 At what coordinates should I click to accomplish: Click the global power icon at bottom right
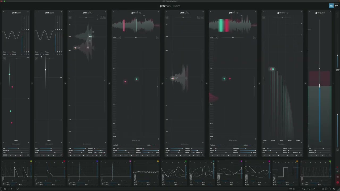click(334, 189)
